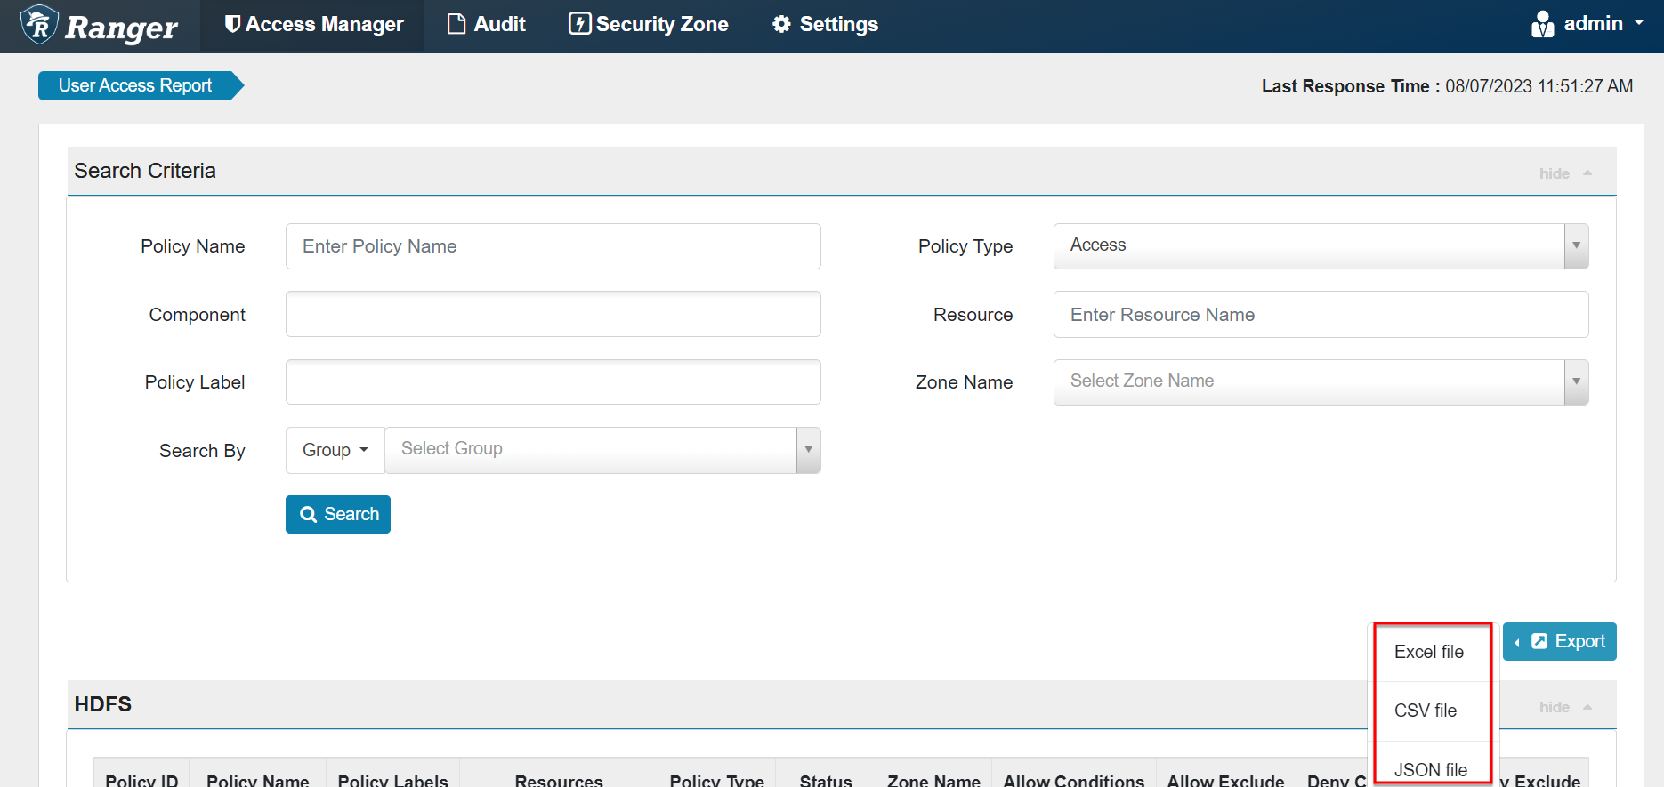Click the Settings gear icon
This screenshot has height=787, width=1664.
[781, 24]
